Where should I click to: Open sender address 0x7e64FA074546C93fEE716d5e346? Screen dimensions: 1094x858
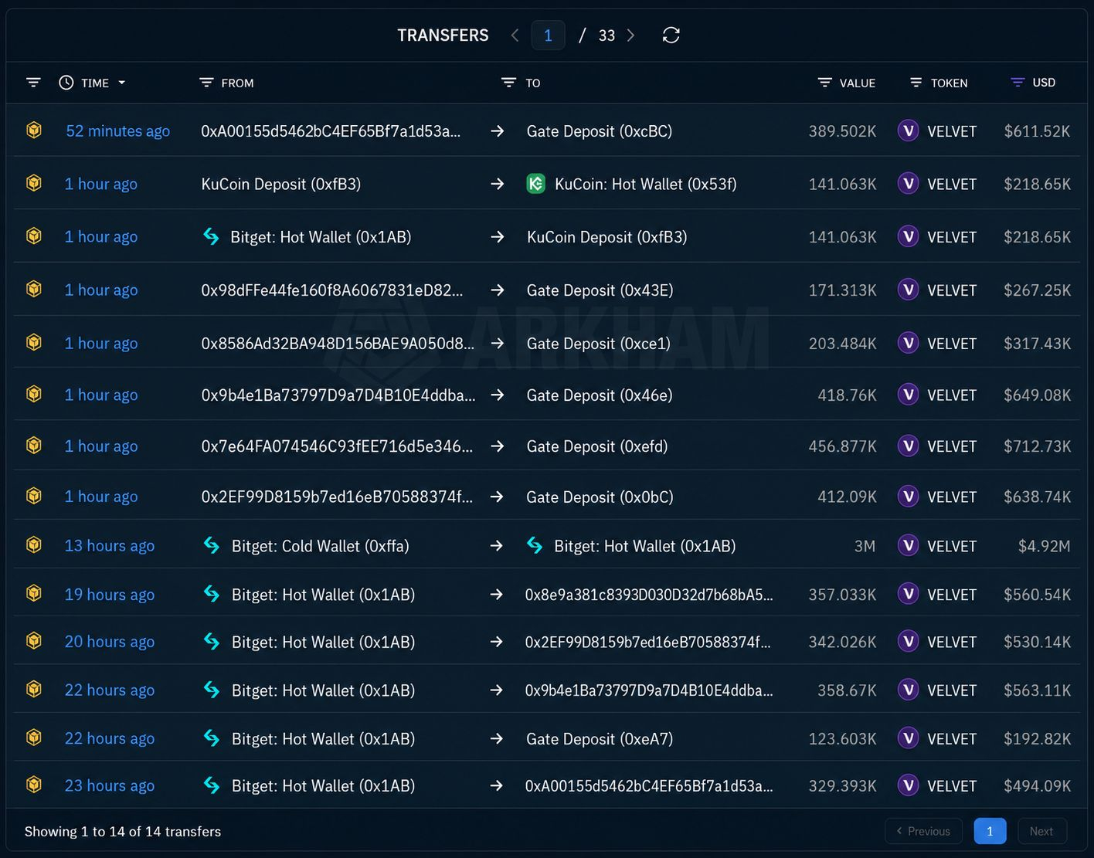pyautogui.click(x=337, y=446)
